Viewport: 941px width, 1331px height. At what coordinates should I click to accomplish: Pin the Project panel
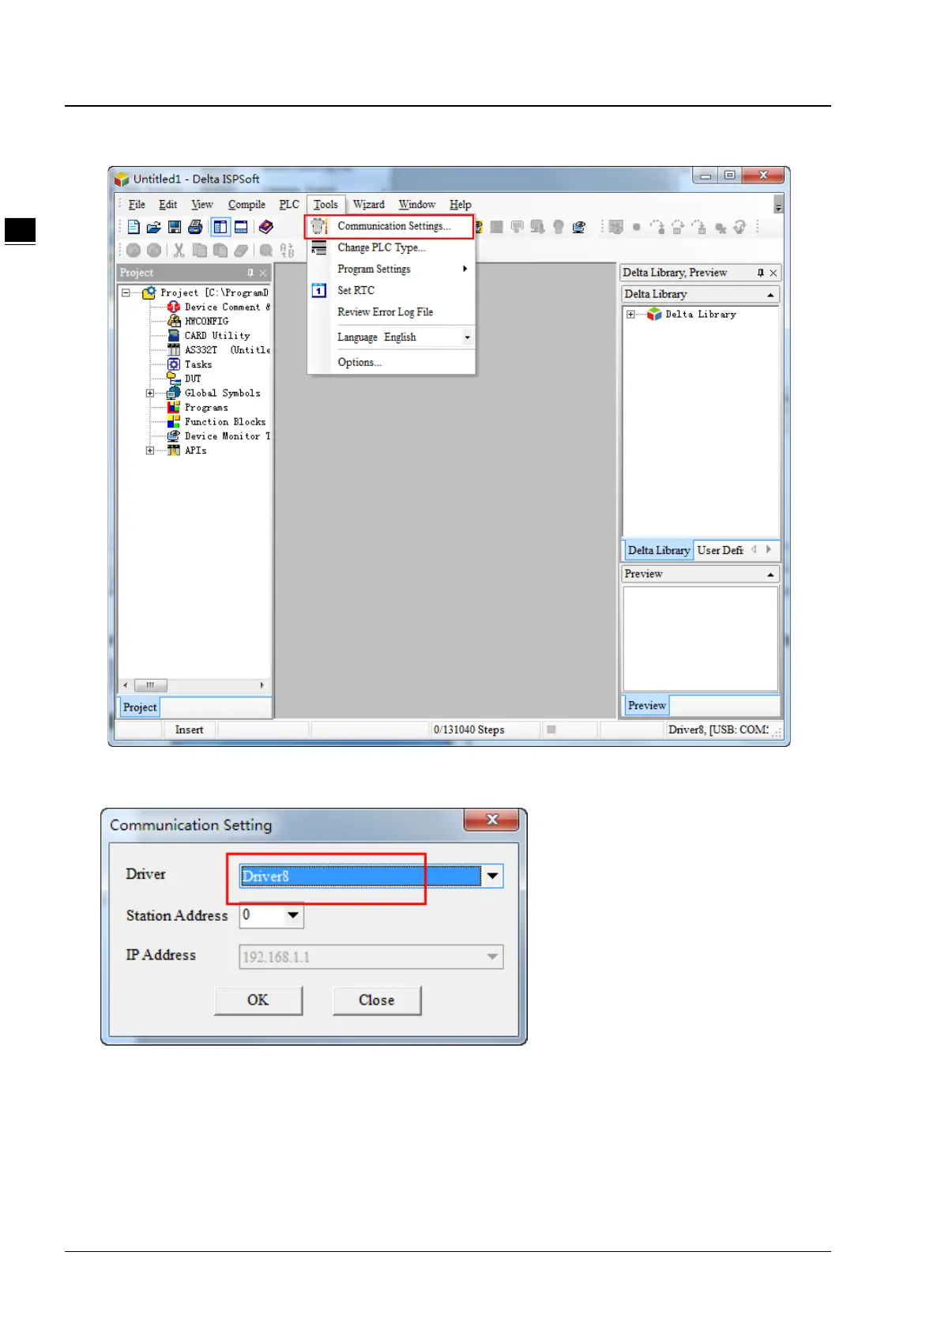250,273
